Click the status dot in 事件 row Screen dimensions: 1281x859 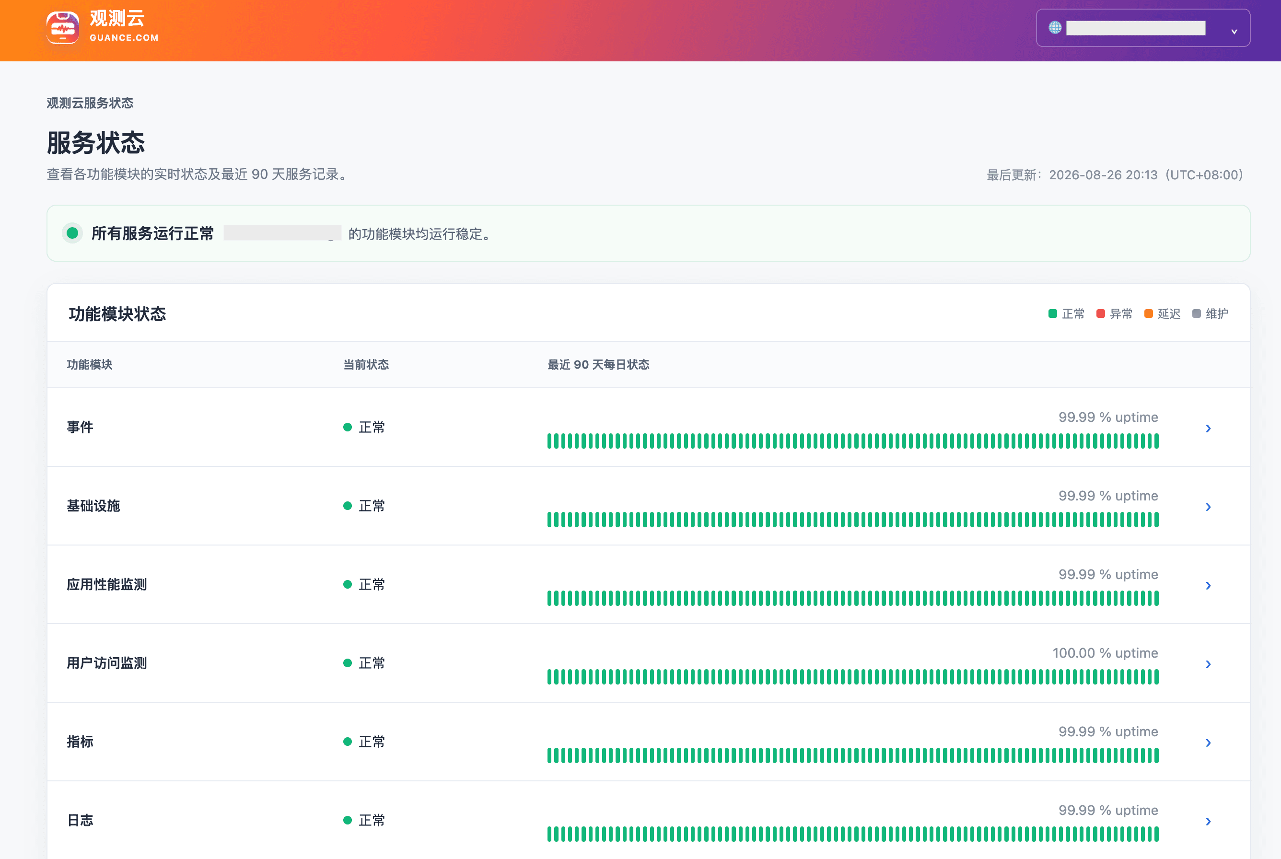(348, 427)
